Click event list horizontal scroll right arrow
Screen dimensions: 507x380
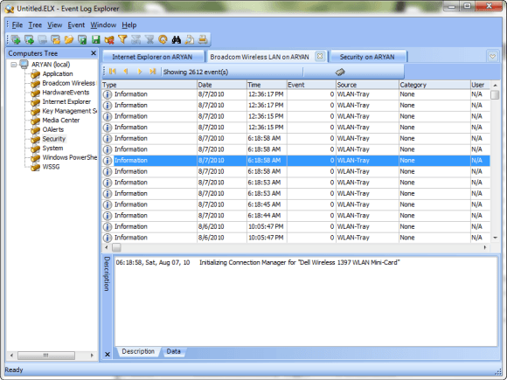click(x=484, y=247)
